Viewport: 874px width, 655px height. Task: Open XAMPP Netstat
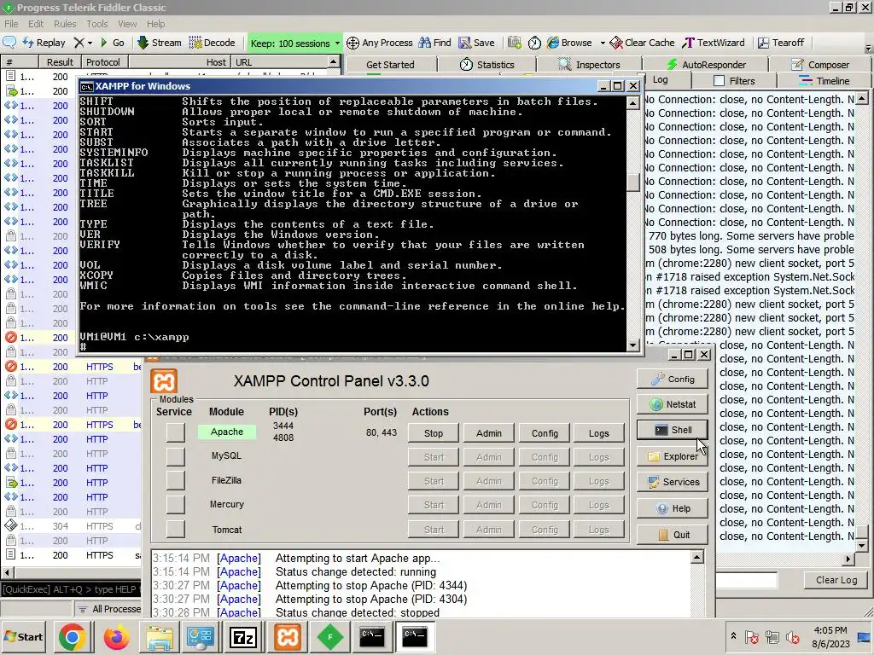pos(673,404)
